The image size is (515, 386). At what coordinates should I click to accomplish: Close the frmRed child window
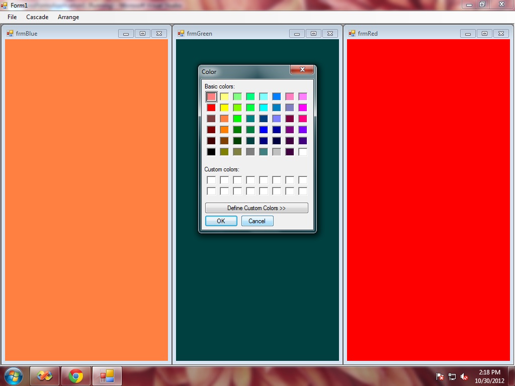click(x=501, y=34)
